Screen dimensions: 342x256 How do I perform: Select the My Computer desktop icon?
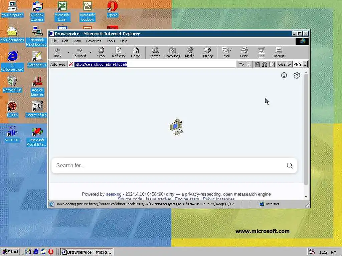[x=12, y=9]
